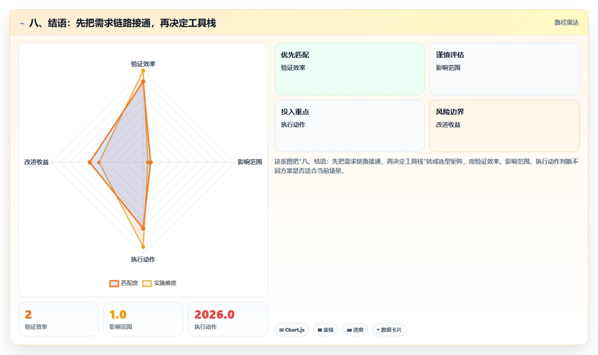
Task: Click the topmost yellow data point on radar
Action: [x=143, y=71]
